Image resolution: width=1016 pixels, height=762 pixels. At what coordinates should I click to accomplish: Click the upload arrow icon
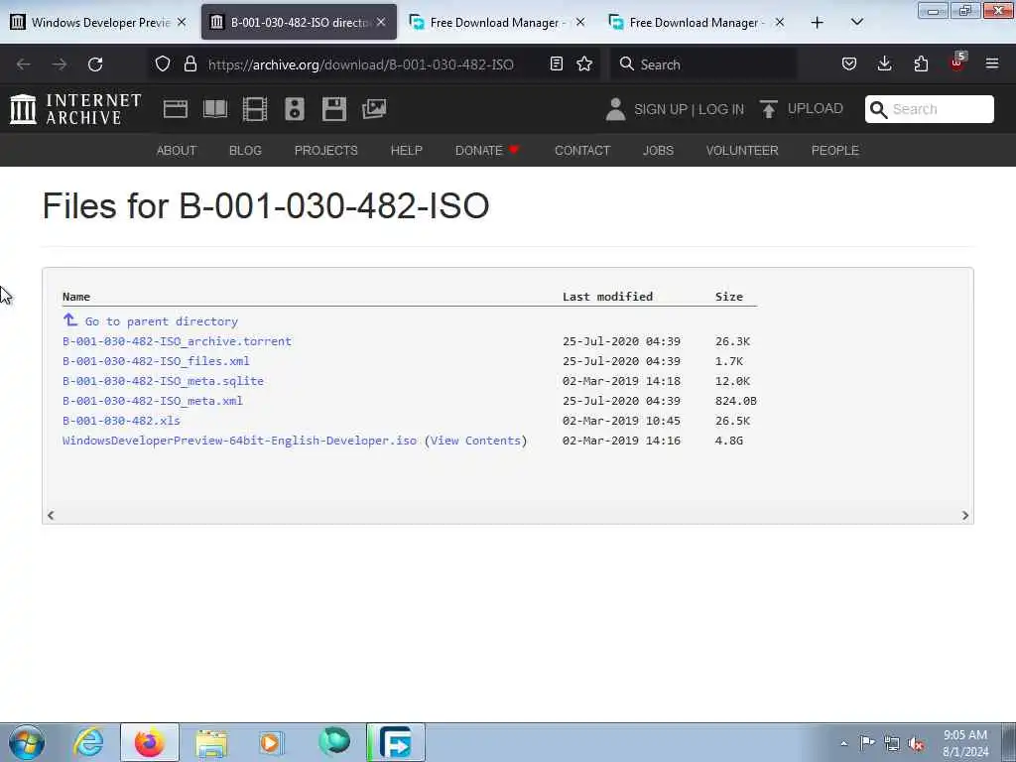pos(769,109)
